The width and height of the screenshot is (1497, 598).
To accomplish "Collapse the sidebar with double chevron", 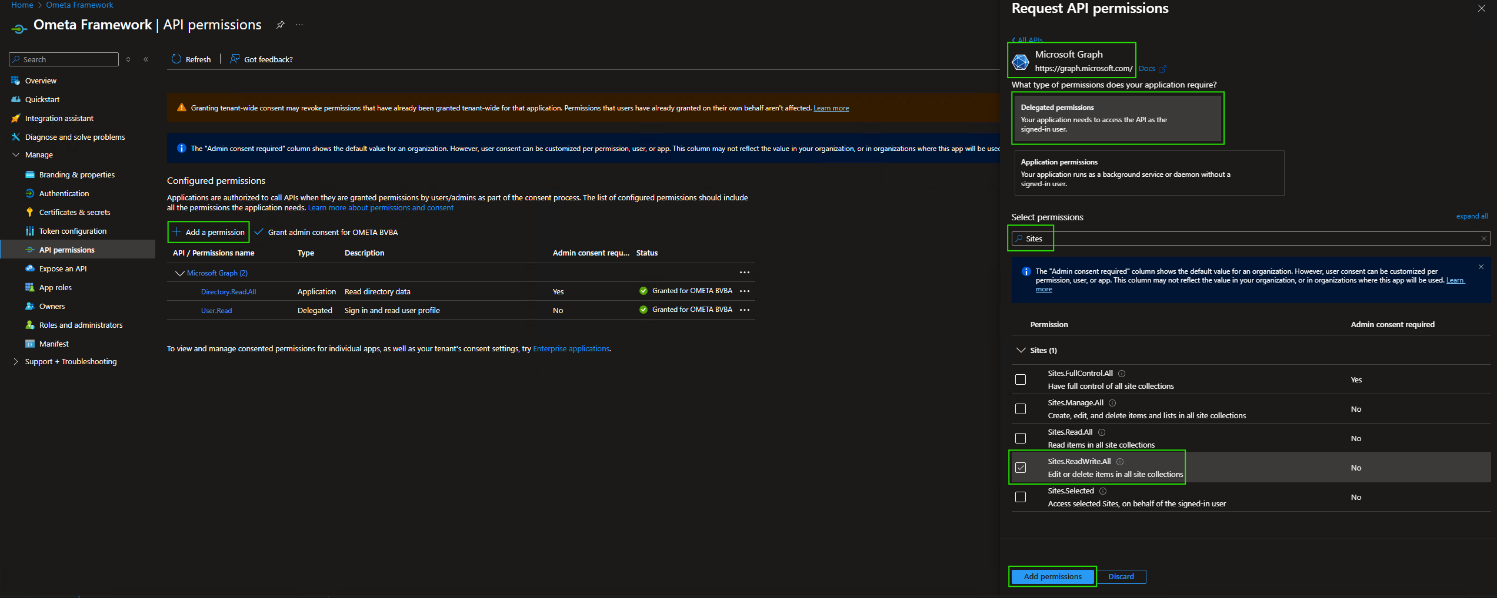I will (x=146, y=59).
